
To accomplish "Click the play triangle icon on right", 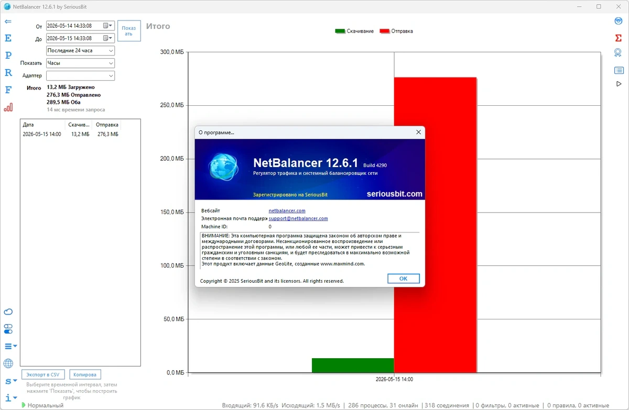I will coord(619,84).
